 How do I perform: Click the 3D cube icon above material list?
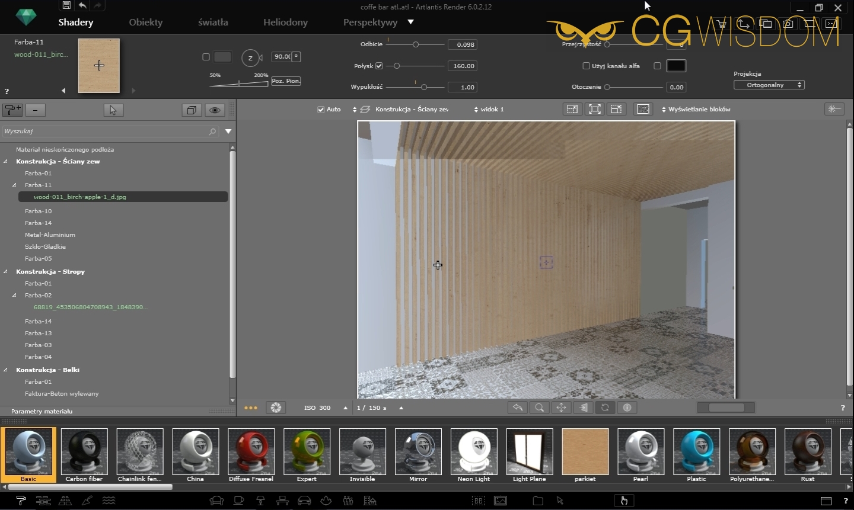(191, 110)
